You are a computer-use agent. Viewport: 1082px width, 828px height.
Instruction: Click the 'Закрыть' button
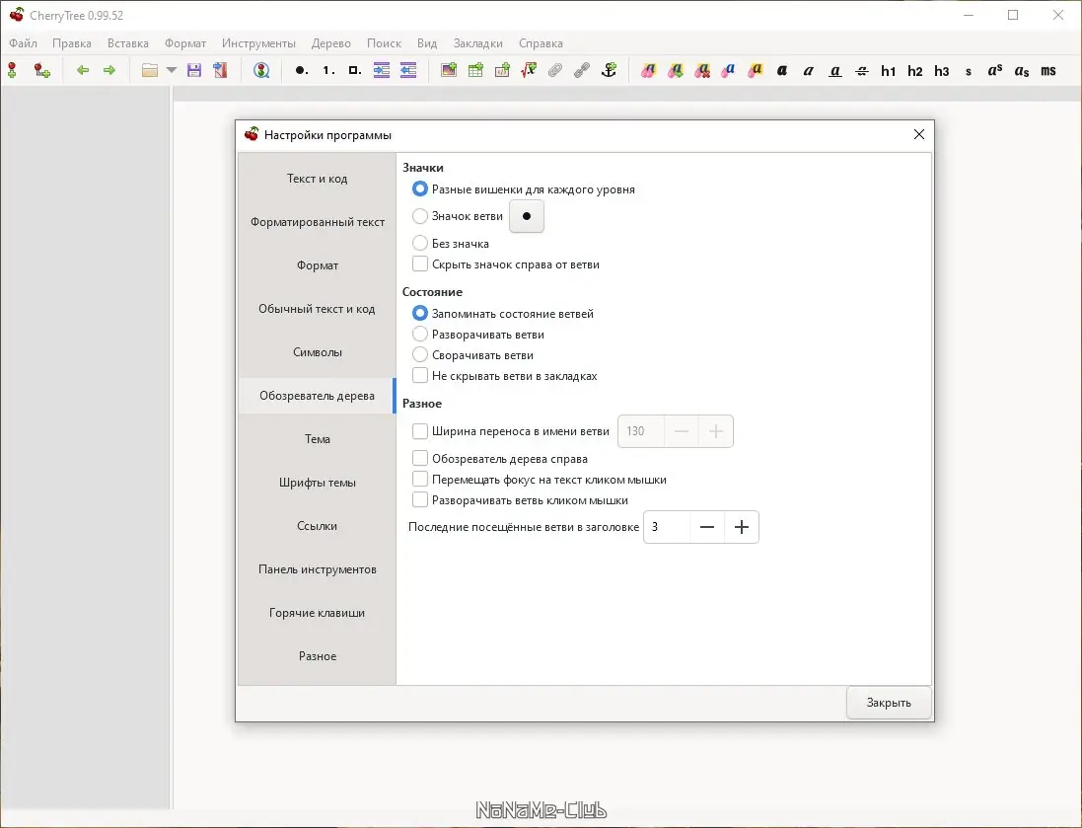pos(889,703)
